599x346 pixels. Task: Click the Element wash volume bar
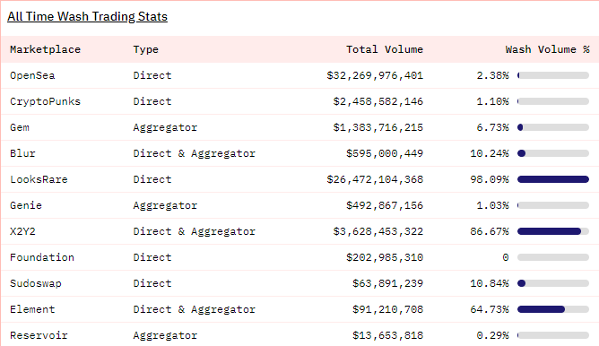tap(552, 309)
